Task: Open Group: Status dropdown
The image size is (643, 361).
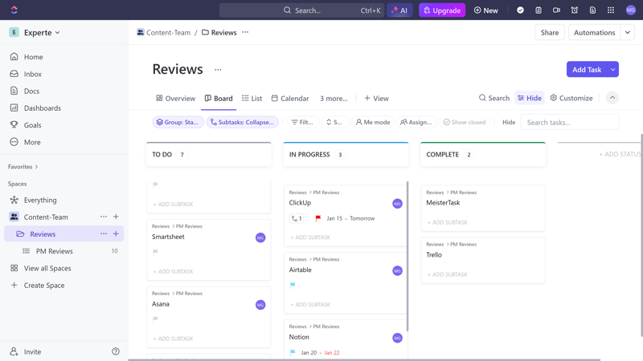Action: (x=178, y=122)
